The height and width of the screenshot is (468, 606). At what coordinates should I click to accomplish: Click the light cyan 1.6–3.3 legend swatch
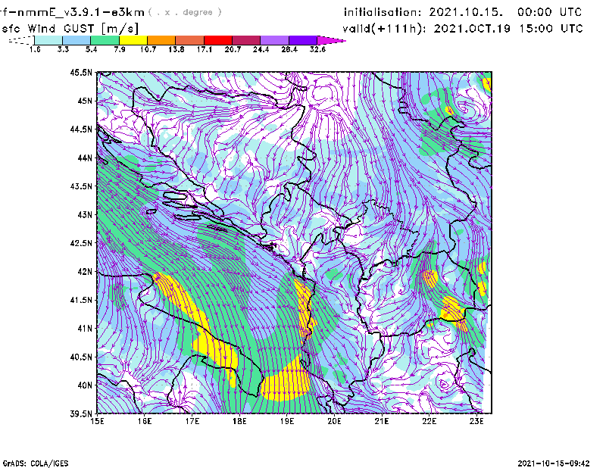coord(48,40)
